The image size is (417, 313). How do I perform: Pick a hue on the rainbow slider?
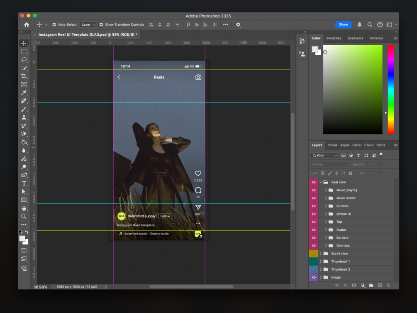(390, 89)
